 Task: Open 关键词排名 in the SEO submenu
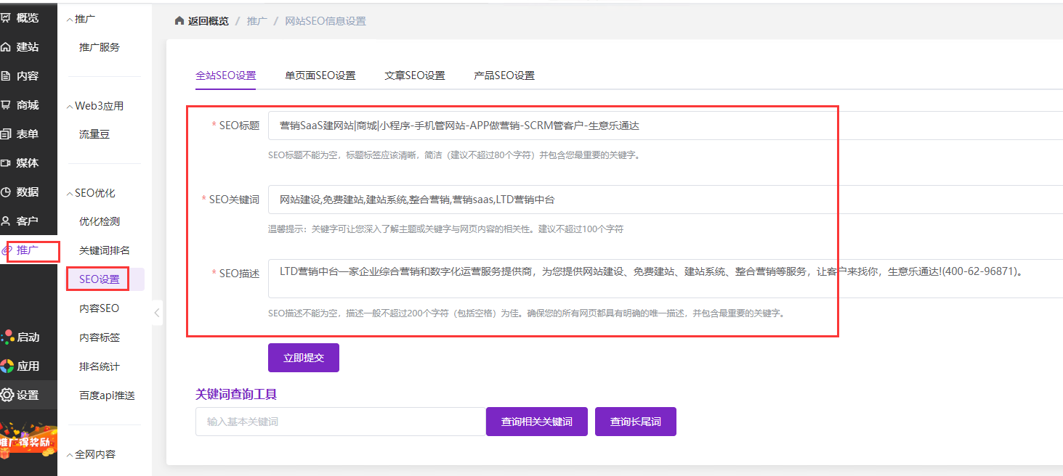click(x=104, y=250)
